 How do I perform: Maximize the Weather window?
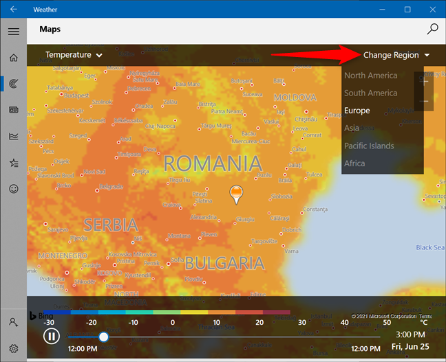[407, 10]
